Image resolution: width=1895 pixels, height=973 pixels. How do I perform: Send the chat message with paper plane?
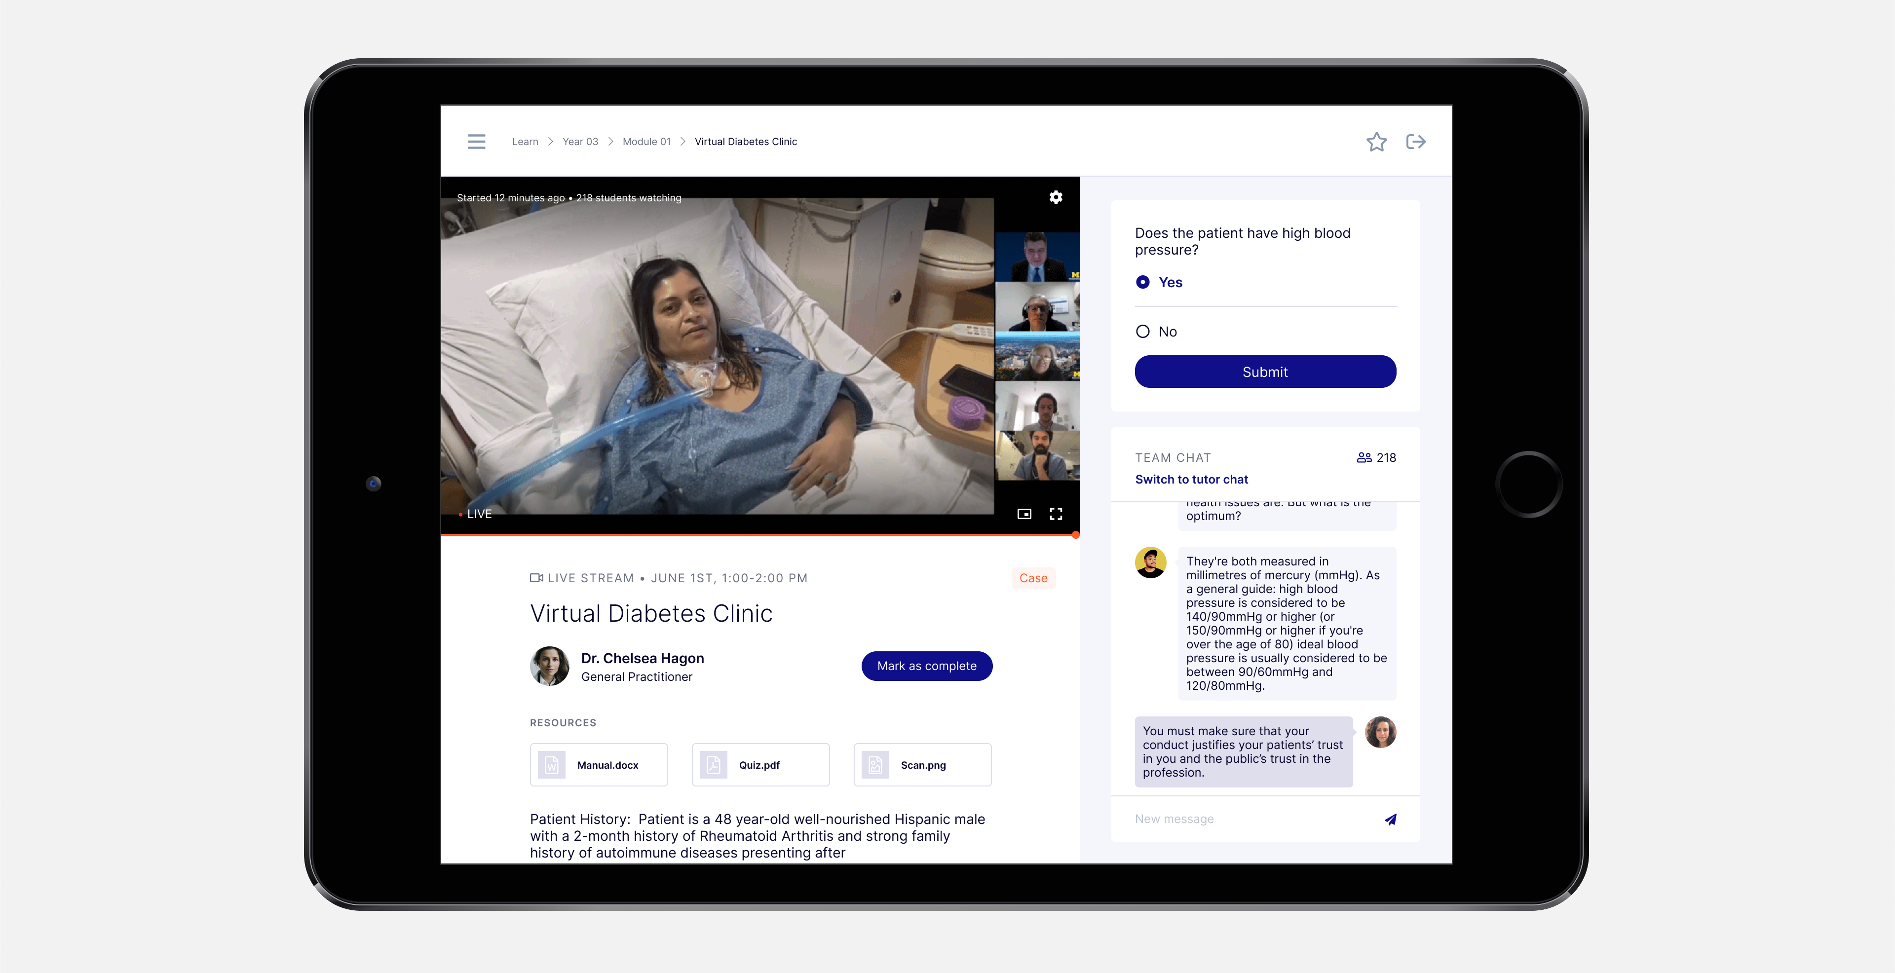(x=1390, y=819)
